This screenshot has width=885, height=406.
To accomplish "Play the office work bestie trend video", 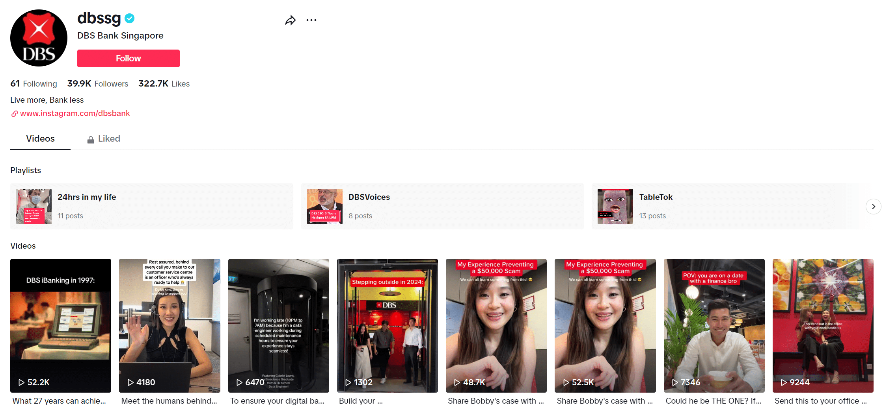I will coord(823,326).
